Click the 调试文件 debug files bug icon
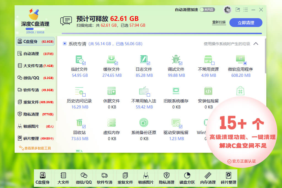Viewport: 282px width, 188px height. [176, 60]
